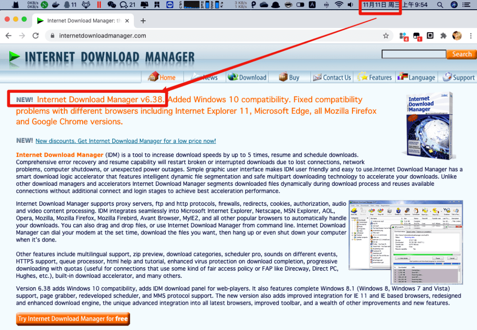477x330 pixels.
Task: Open the Language navigation item
Action: point(416,77)
